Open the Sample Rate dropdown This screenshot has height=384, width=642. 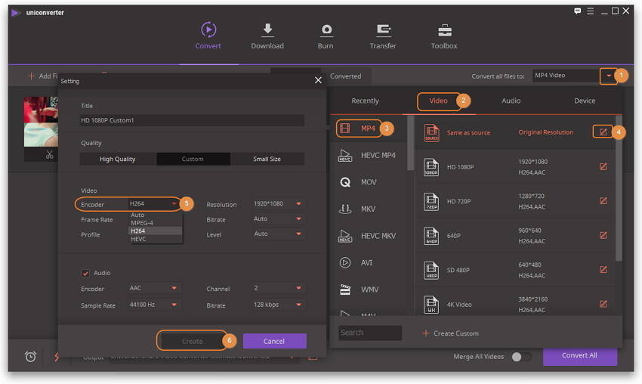153,305
